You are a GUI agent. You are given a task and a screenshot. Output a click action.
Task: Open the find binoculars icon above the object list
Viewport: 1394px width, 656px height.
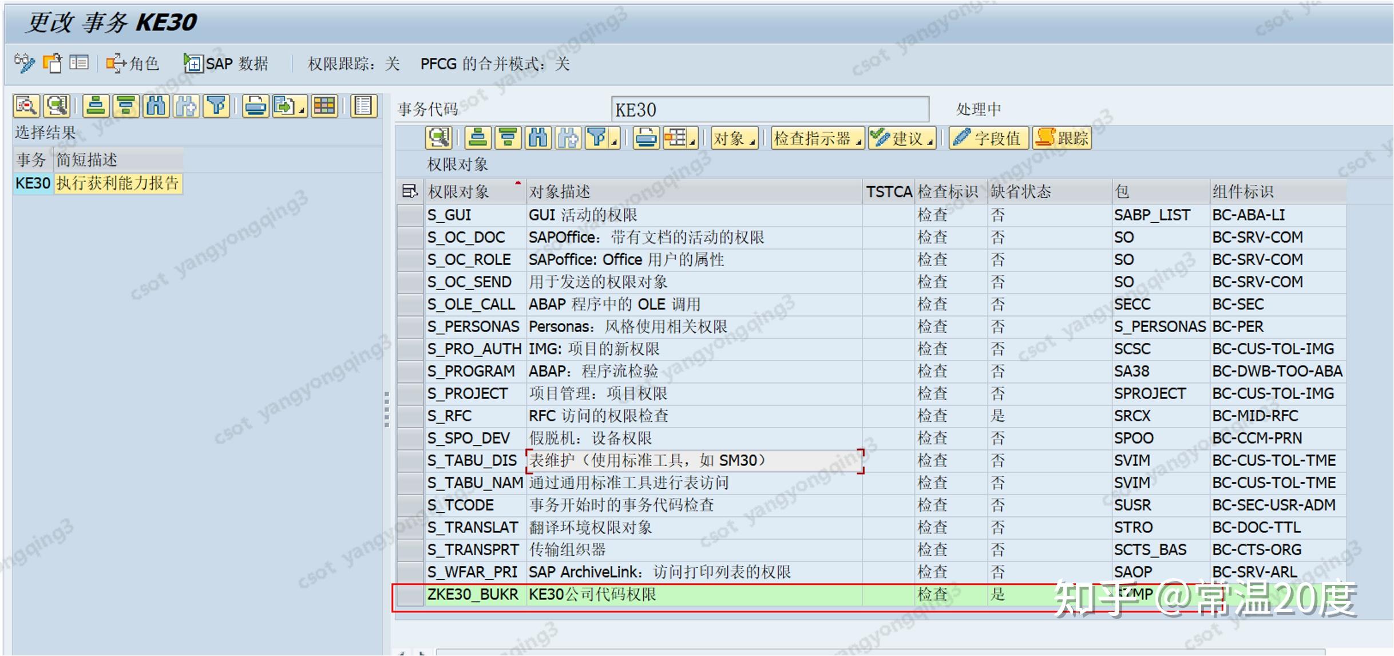click(538, 137)
